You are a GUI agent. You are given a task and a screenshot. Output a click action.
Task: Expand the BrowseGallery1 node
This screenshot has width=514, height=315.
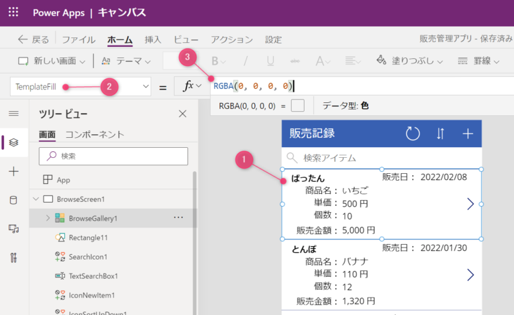click(48, 218)
